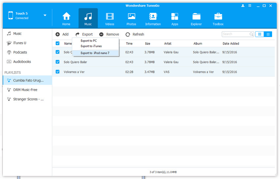The image size is (280, 179).
Task: Open the Home section icon
Action: click(x=66, y=18)
